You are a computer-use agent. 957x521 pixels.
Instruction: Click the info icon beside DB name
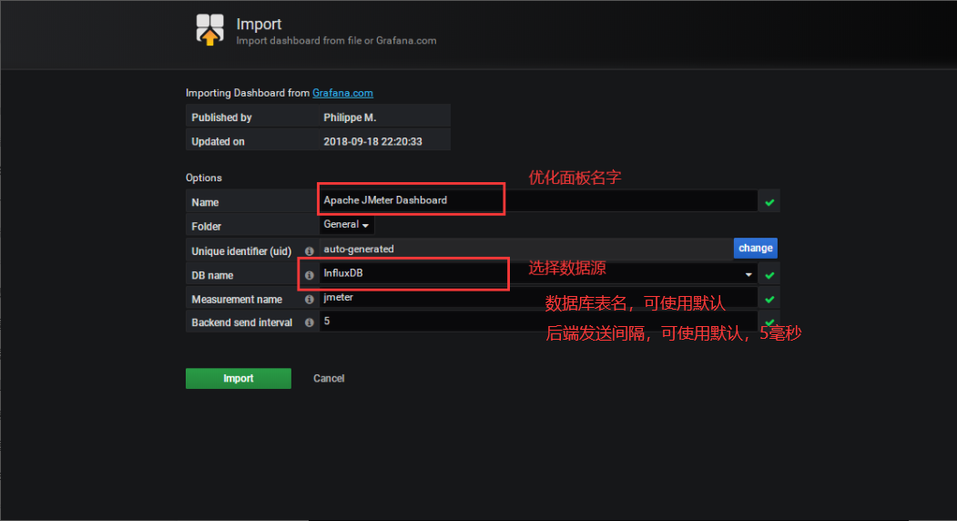pyautogui.click(x=310, y=275)
